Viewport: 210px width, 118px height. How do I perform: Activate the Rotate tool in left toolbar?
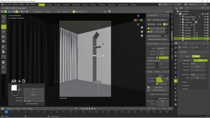4,31
